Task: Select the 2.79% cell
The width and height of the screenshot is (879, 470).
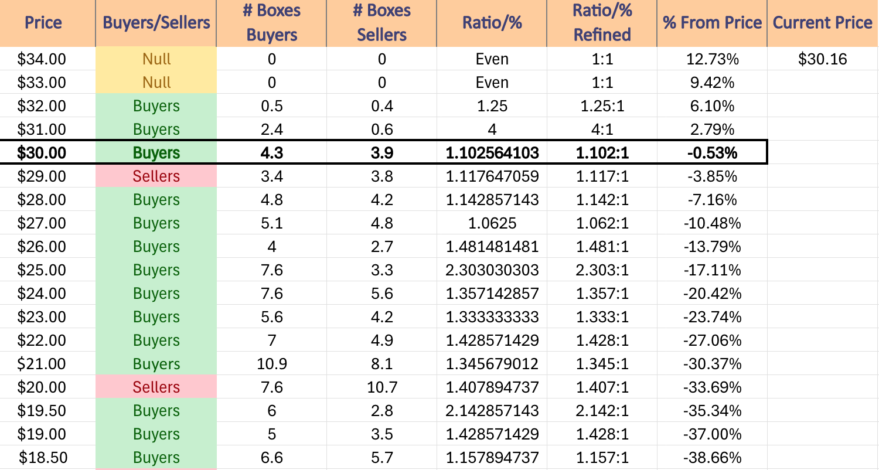Action: 712,129
